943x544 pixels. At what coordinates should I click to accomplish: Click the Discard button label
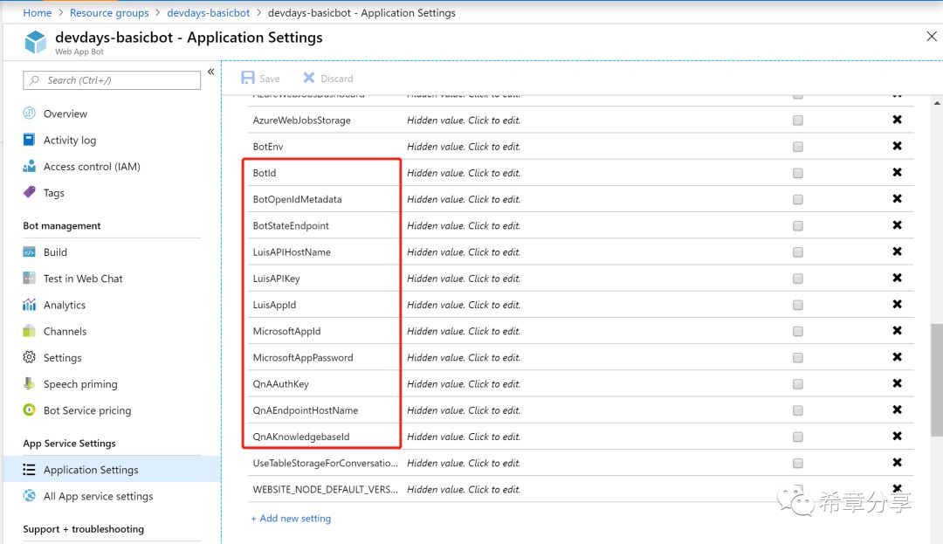click(337, 79)
